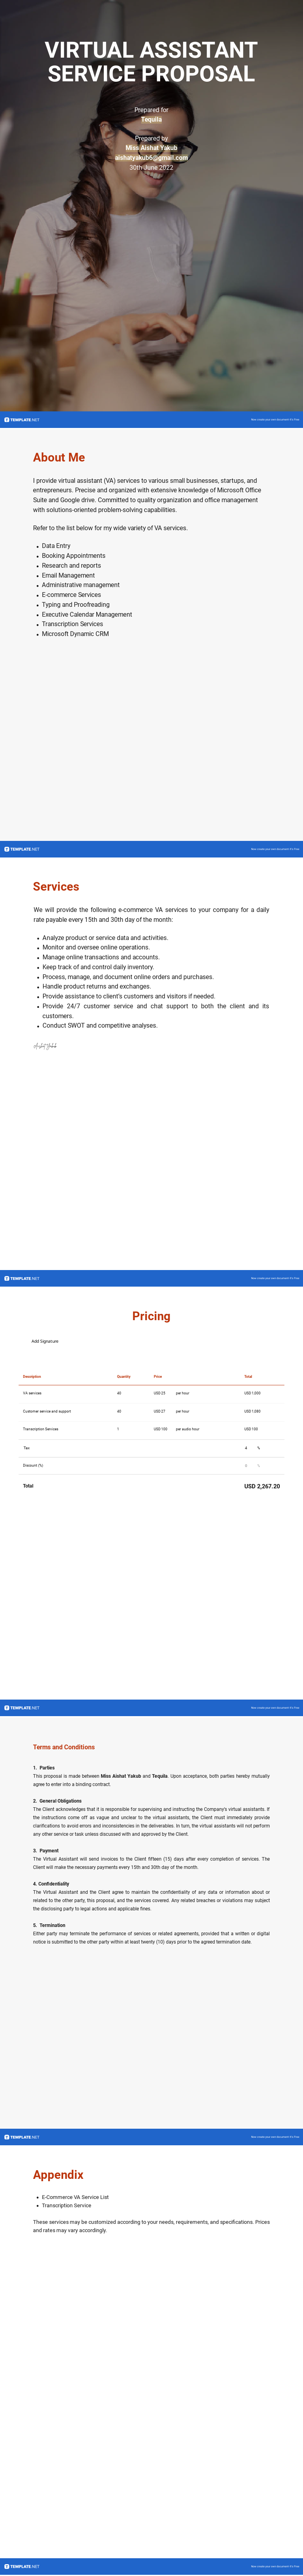This screenshot has width=303, height=2576.
Task: Click the Total column header
Action: point(248,1377)
